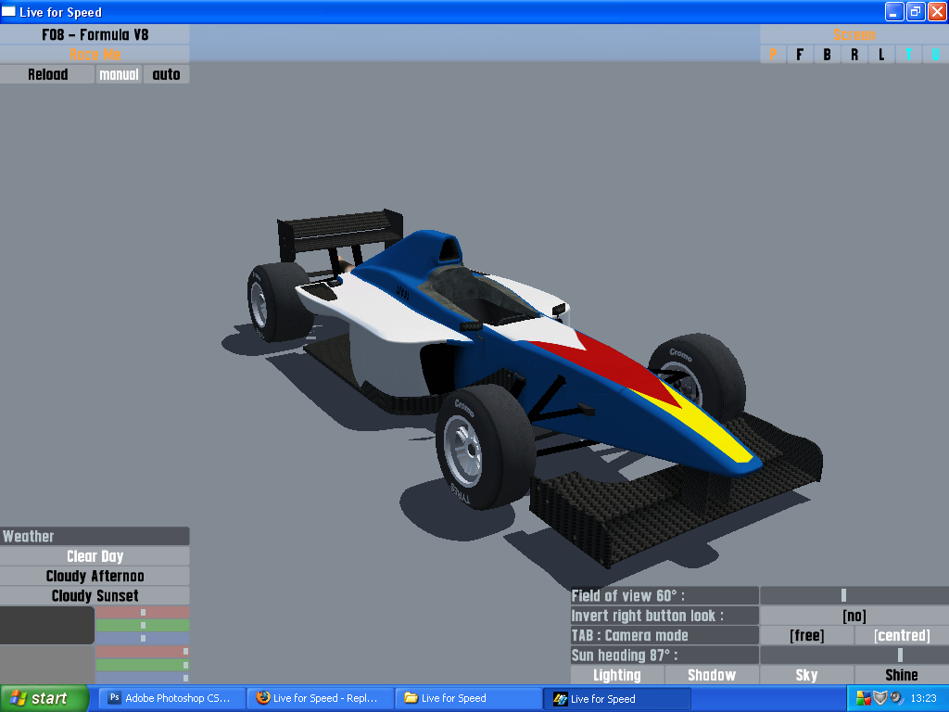Select the R screen view button
This screenshot has width=949, height=712.
[x=854, y=55]
